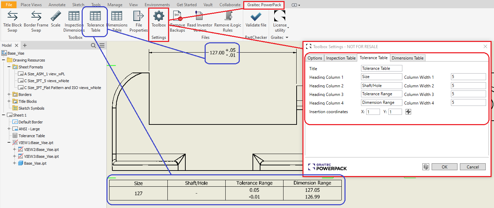Expand the ANSI - Large node
Image resolution: width=494 pixels, height=208 pixels.
coord(9,129)
